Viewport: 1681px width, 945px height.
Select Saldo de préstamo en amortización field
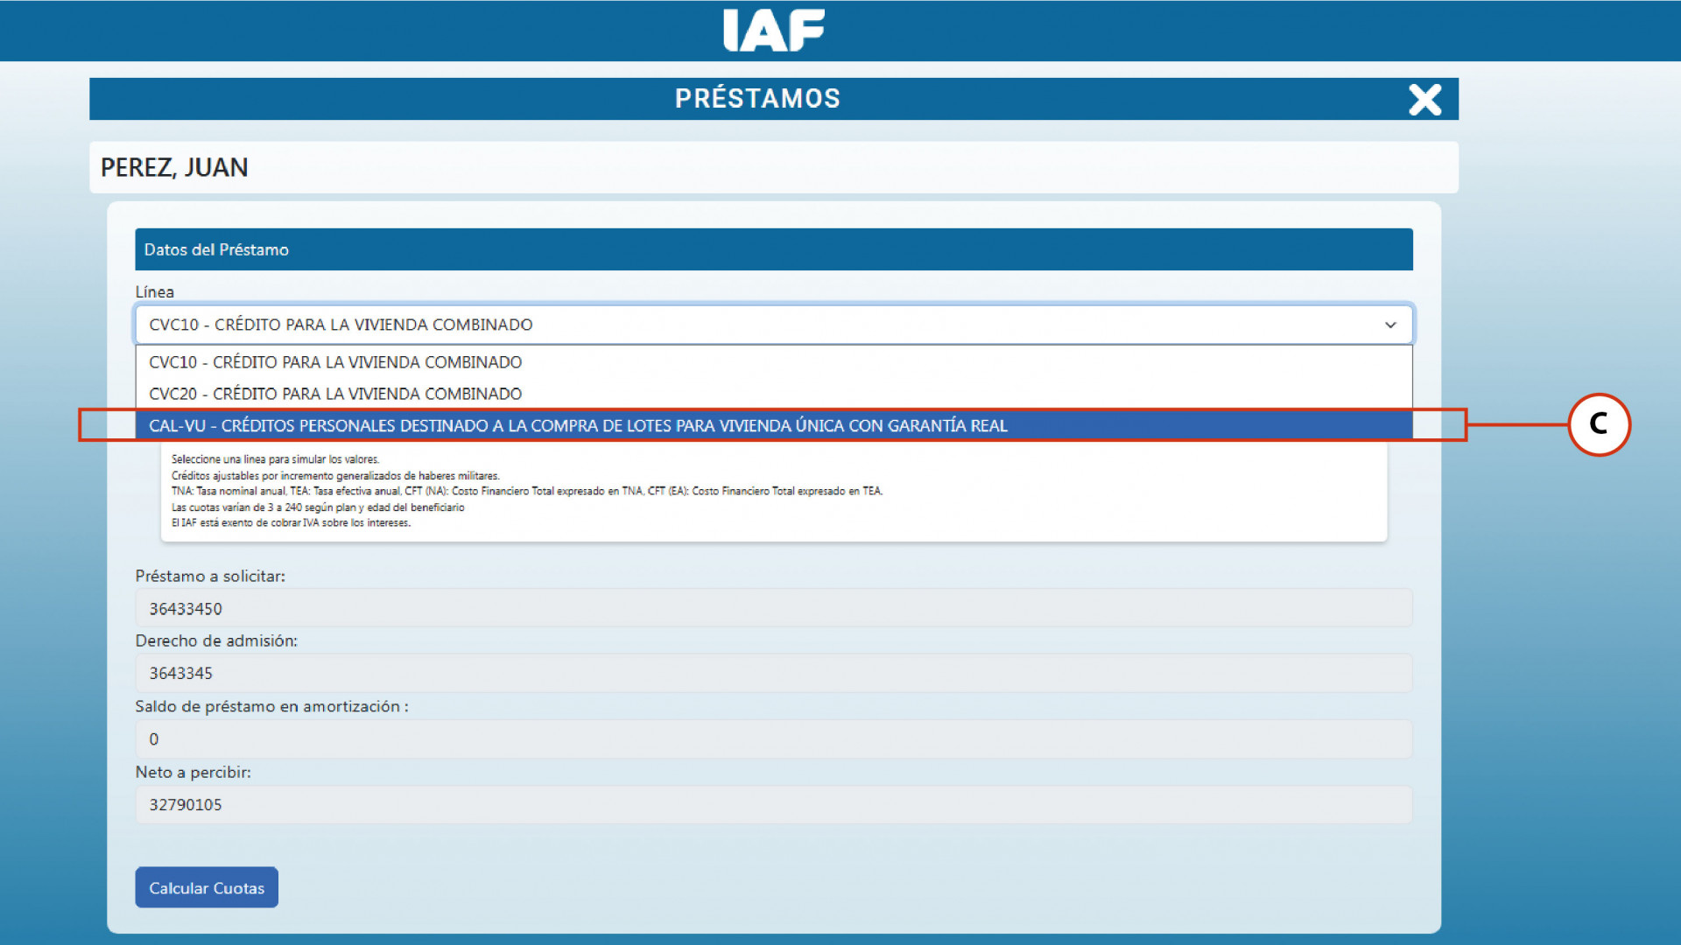(x=773, y=739)
